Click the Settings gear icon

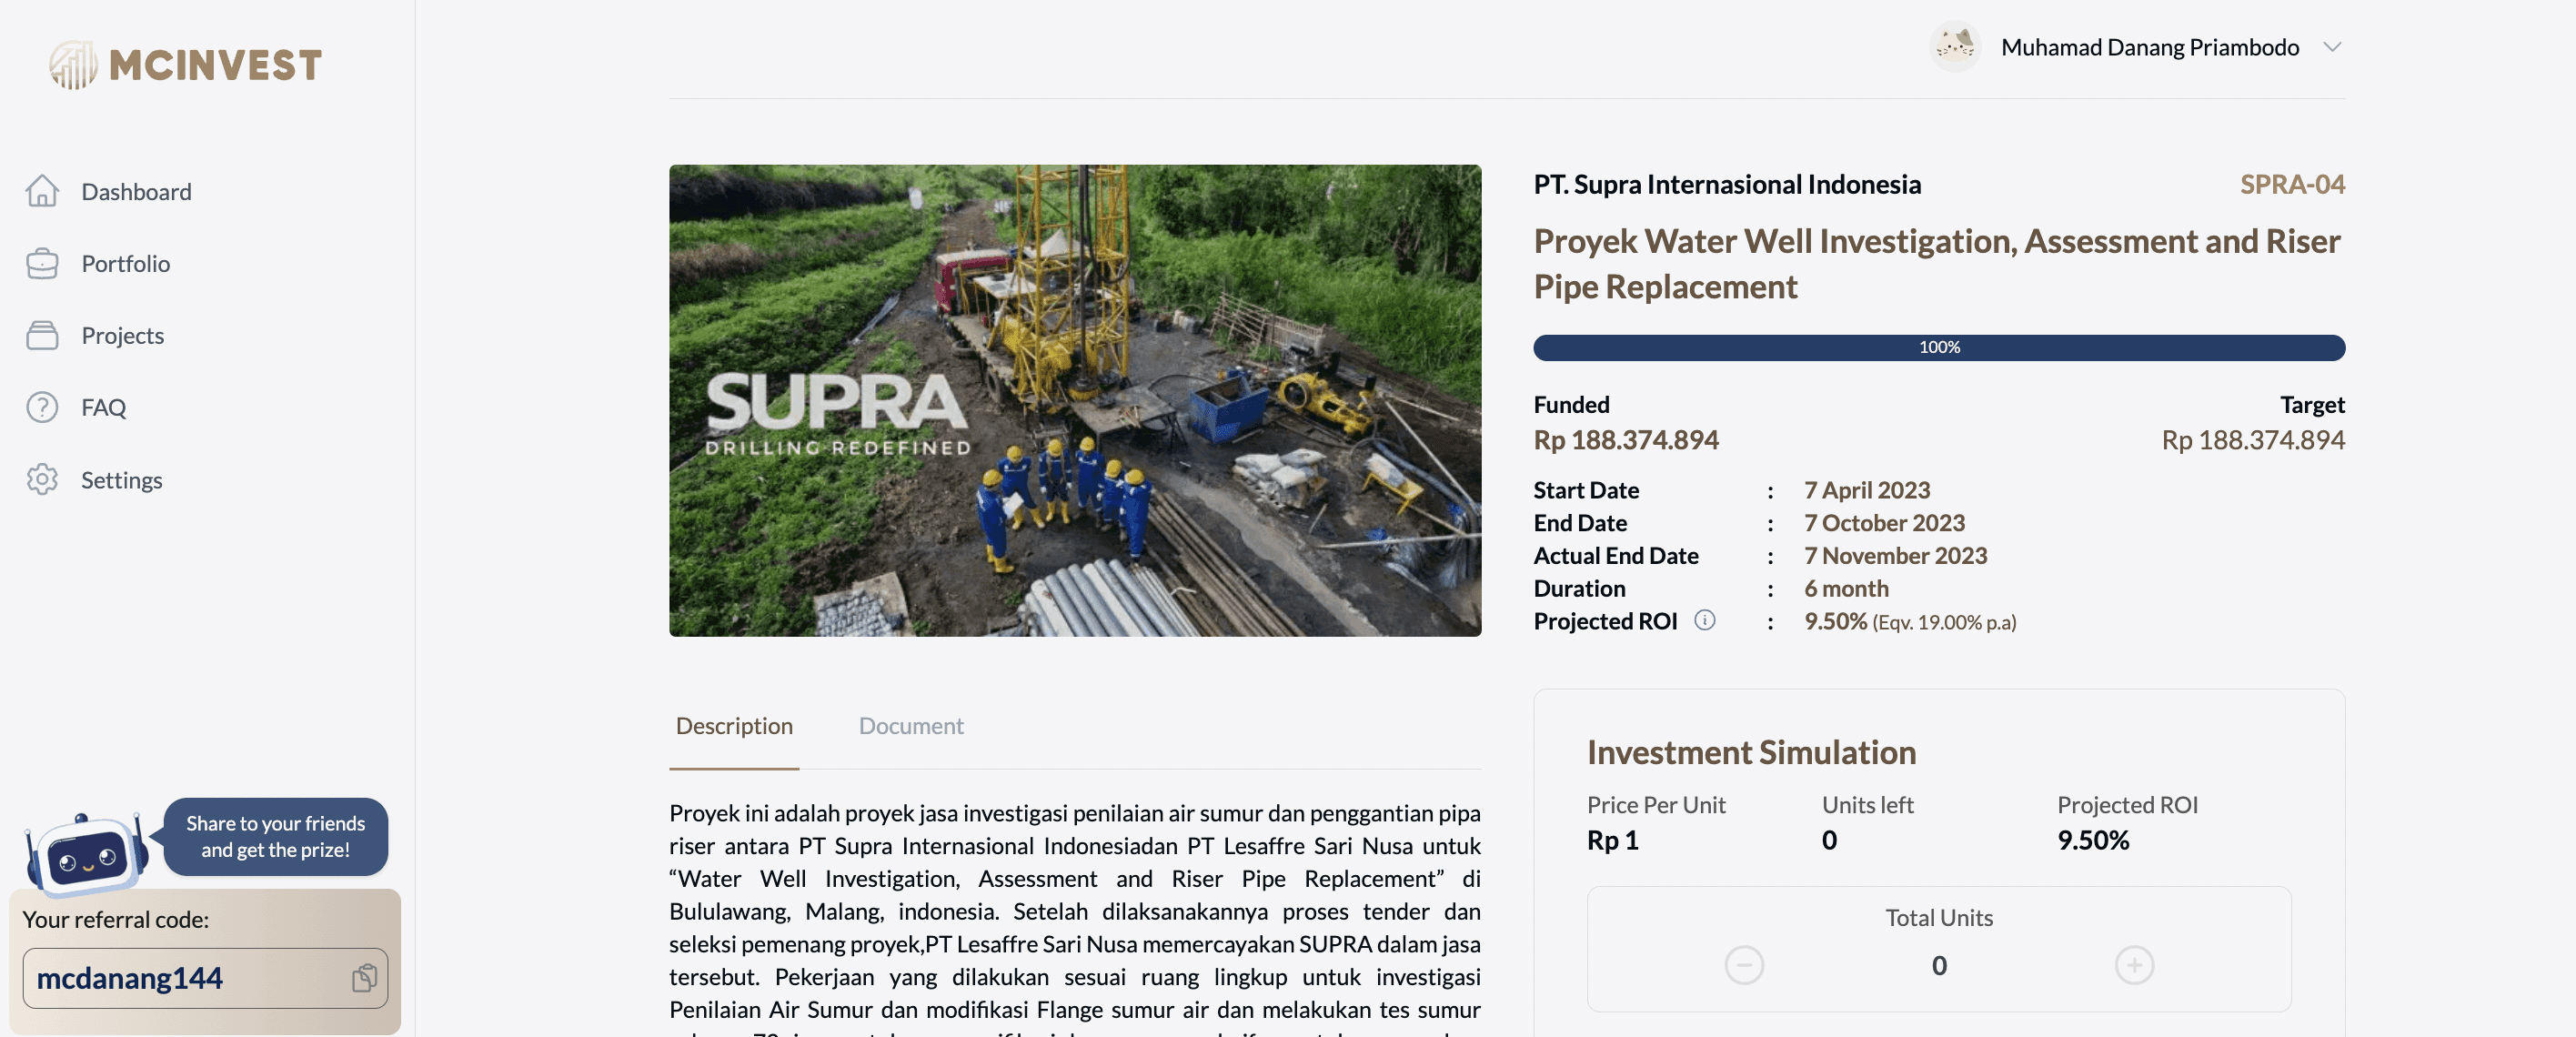pyautogui.click(x=42, y=480)
